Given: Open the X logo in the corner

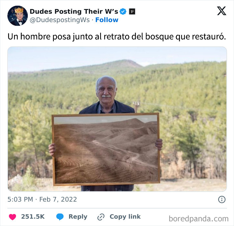Looking at the screenshot, I should (222, 11).
